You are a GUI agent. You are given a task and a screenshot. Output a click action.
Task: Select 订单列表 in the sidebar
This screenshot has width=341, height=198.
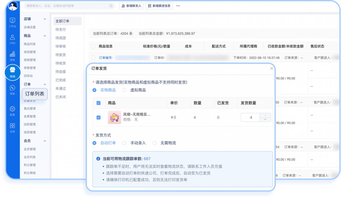point(35,94)
